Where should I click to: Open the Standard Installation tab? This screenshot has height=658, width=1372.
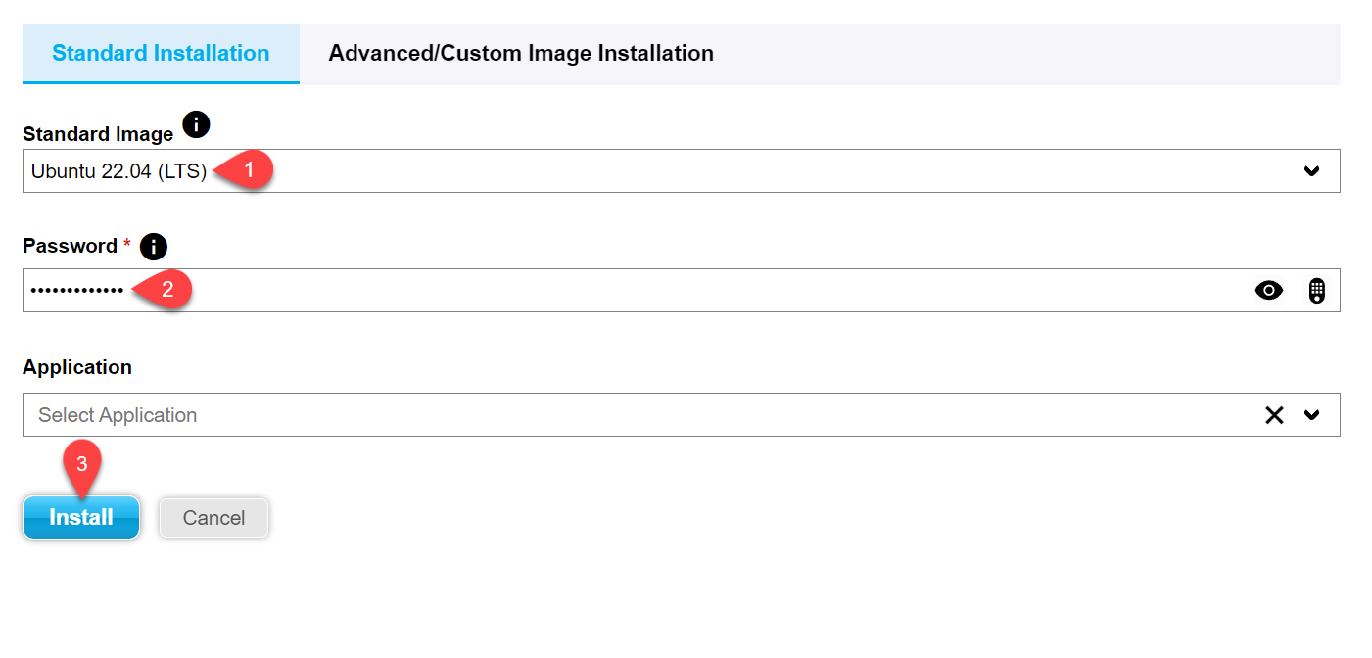[x=161, y=53]
